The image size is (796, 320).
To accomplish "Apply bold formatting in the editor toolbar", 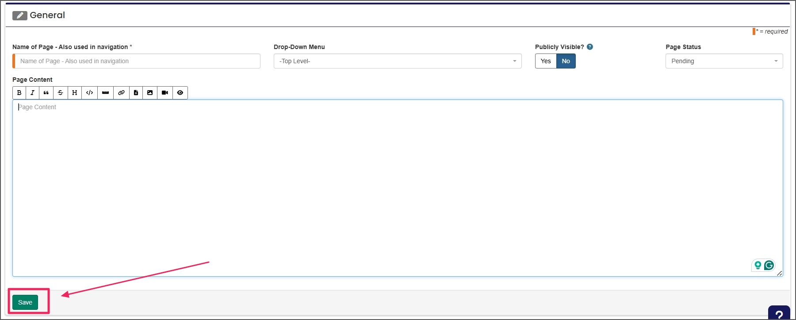I will (x=19, y=93).
